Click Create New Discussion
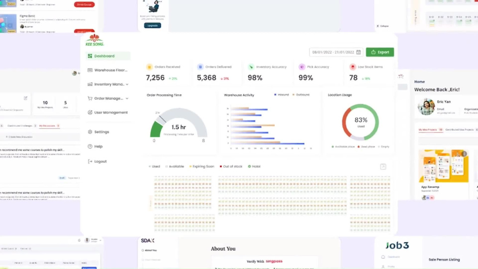This screenshot has width=478, height=269. point(19,137)
